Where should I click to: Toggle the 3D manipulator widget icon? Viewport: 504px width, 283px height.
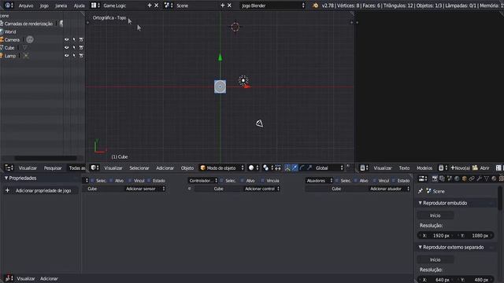point(287,167)
